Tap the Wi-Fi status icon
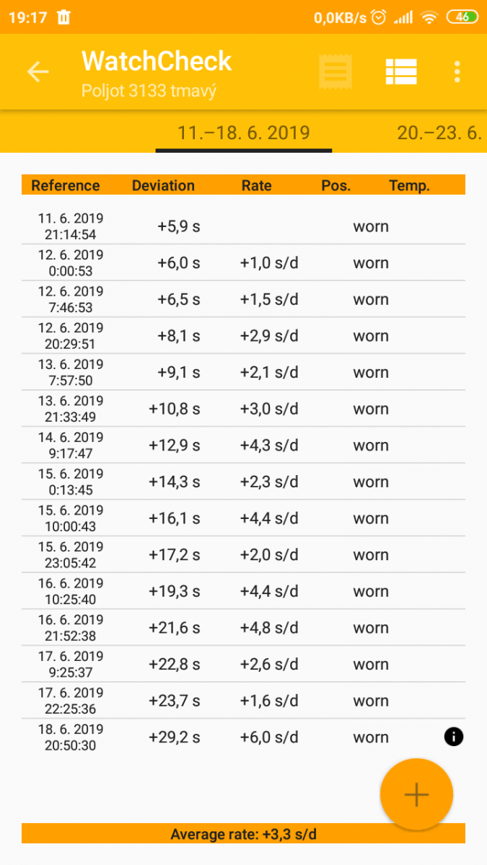The height and width of the screenshot is (865, 487). [430, 17]
